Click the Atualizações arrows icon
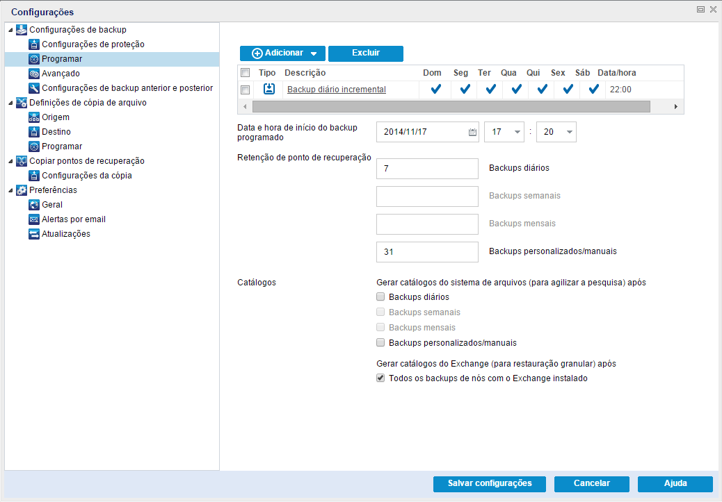Image resolution: width=722 pixels, height=502 pixels. pyautogui.click(x=34, y=234)
